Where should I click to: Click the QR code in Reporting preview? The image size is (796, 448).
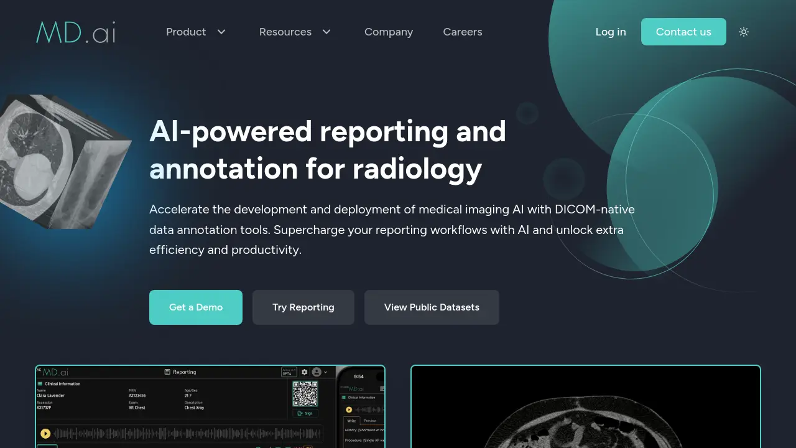[x=305, y=394]
